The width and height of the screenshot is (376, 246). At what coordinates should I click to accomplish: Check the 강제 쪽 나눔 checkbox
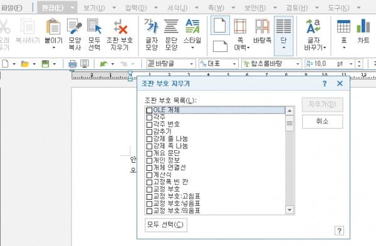tap(149, 146)
